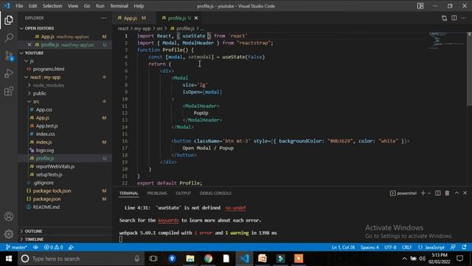The image size is (472, 266).
Task: Open editor more actions ellipsis
Action: tap(464, 18)
